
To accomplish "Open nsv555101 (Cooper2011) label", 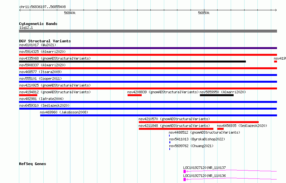I will [40, 79].
